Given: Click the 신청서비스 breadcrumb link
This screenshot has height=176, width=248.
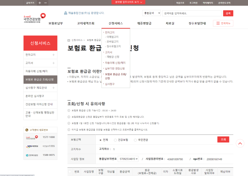Looking at the screenshot, I should point(77,40).
